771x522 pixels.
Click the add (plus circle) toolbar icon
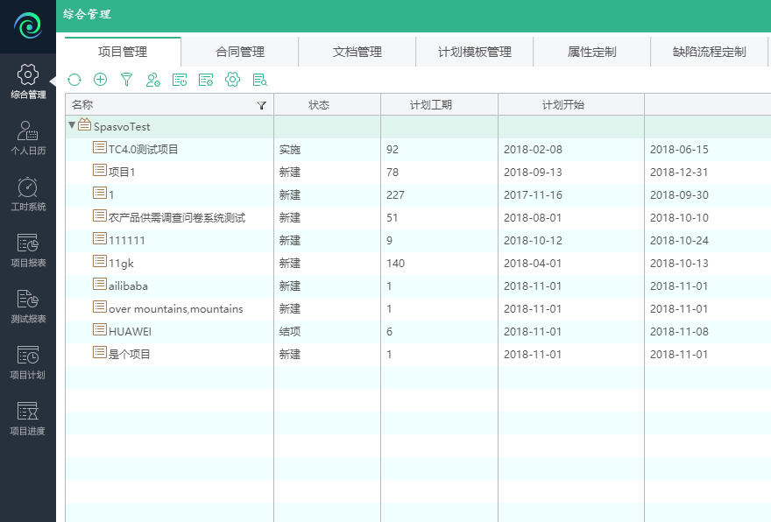click(100, 80)
